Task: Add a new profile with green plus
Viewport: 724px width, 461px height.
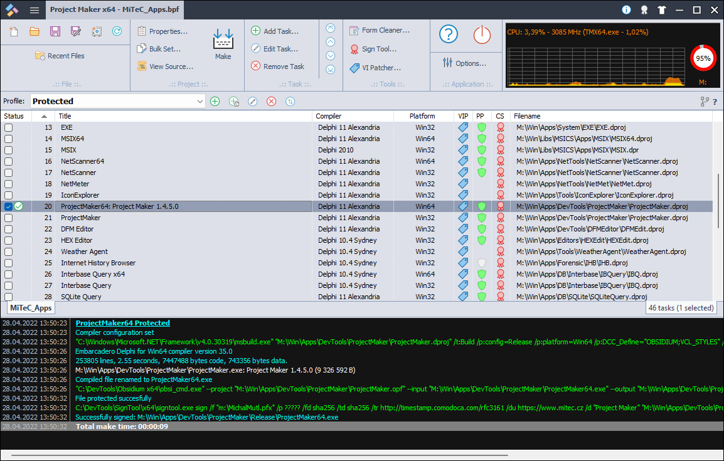Action: 215,102
